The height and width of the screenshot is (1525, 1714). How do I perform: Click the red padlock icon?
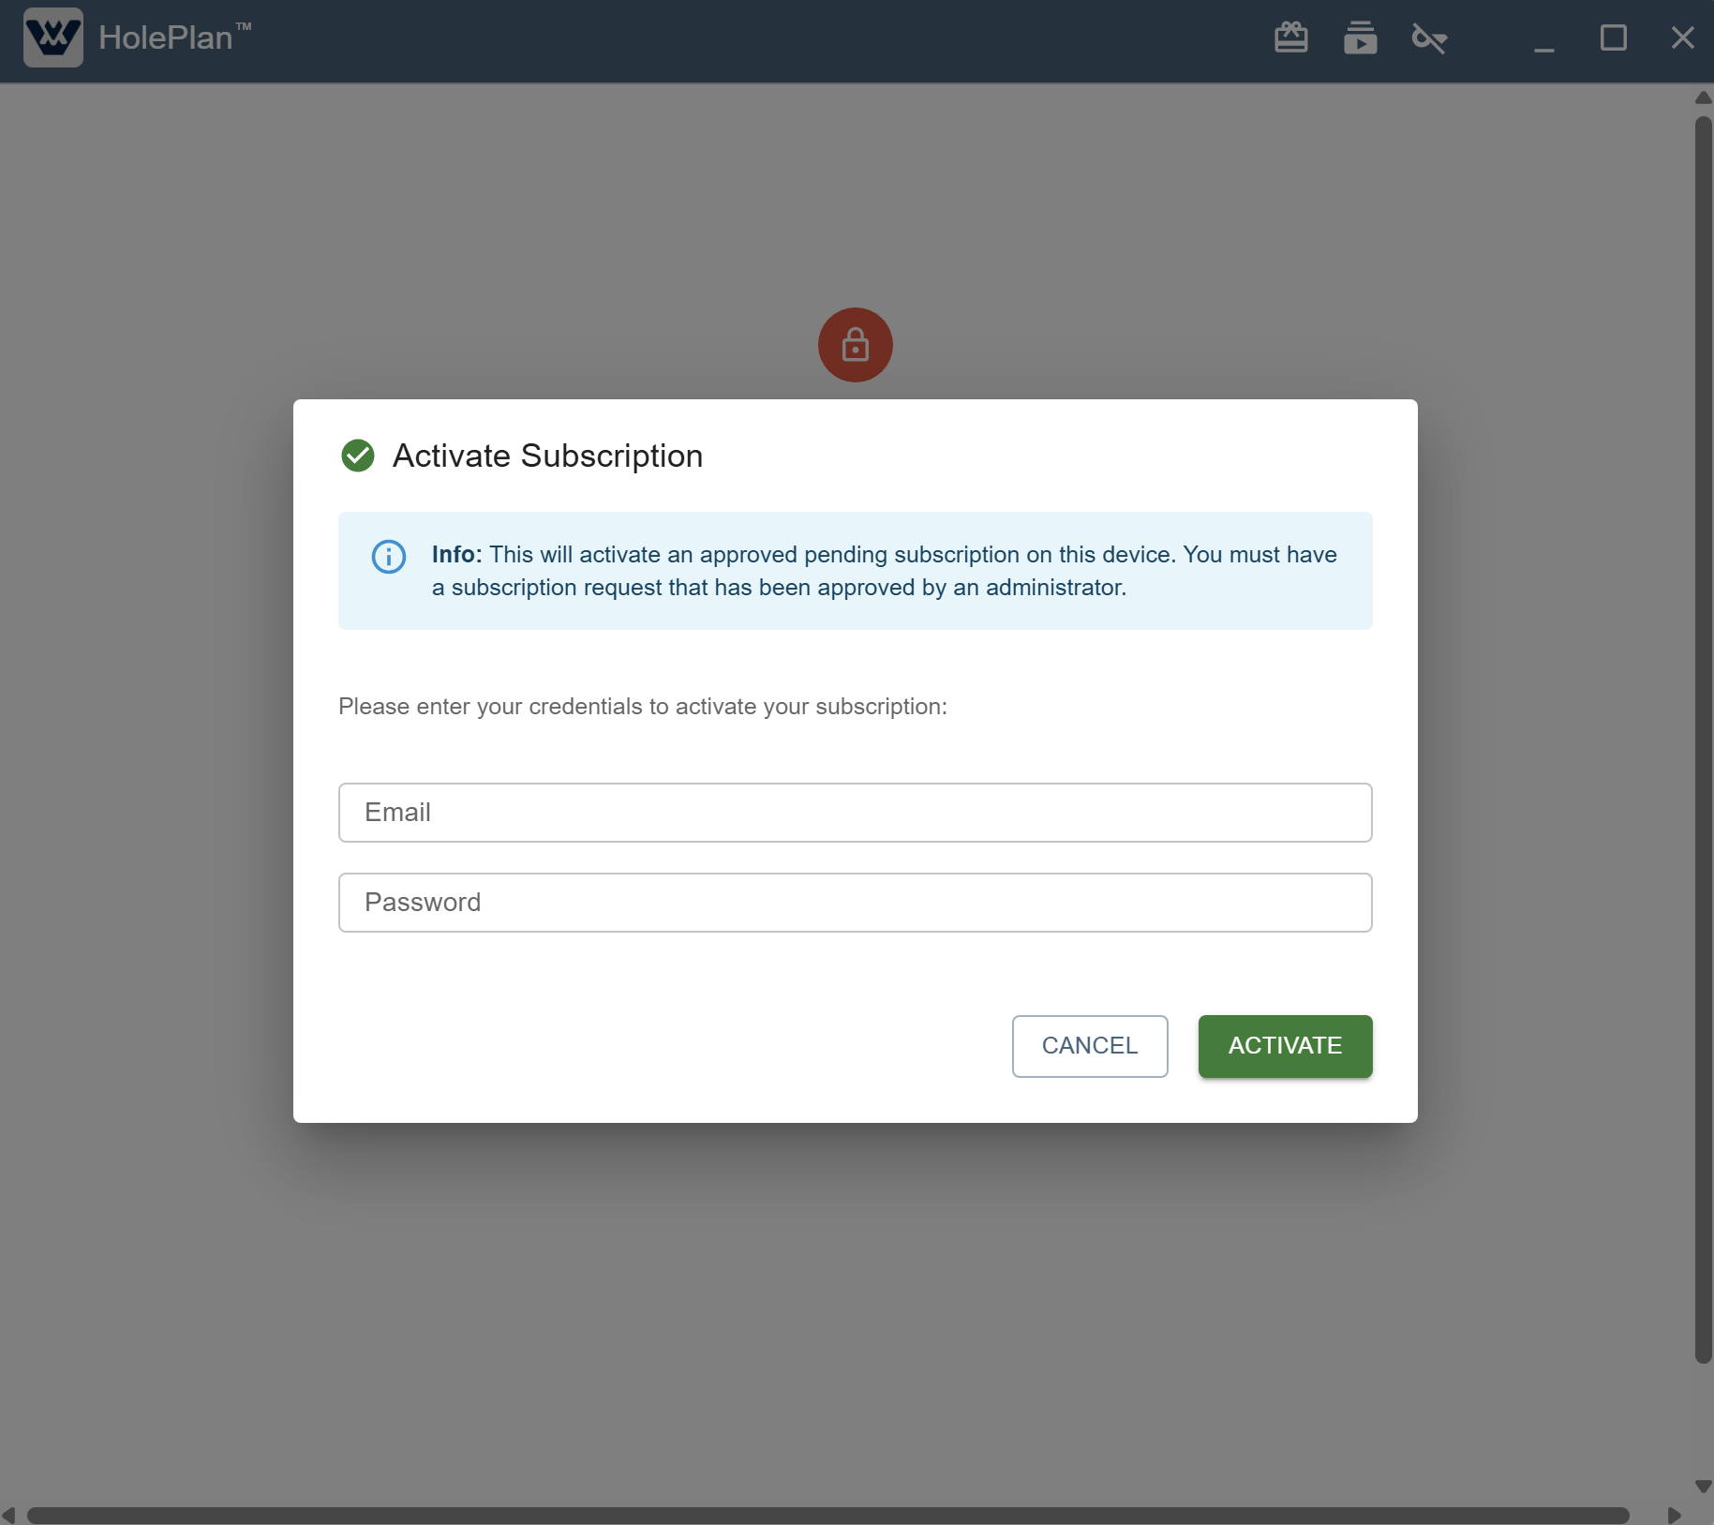855,345
